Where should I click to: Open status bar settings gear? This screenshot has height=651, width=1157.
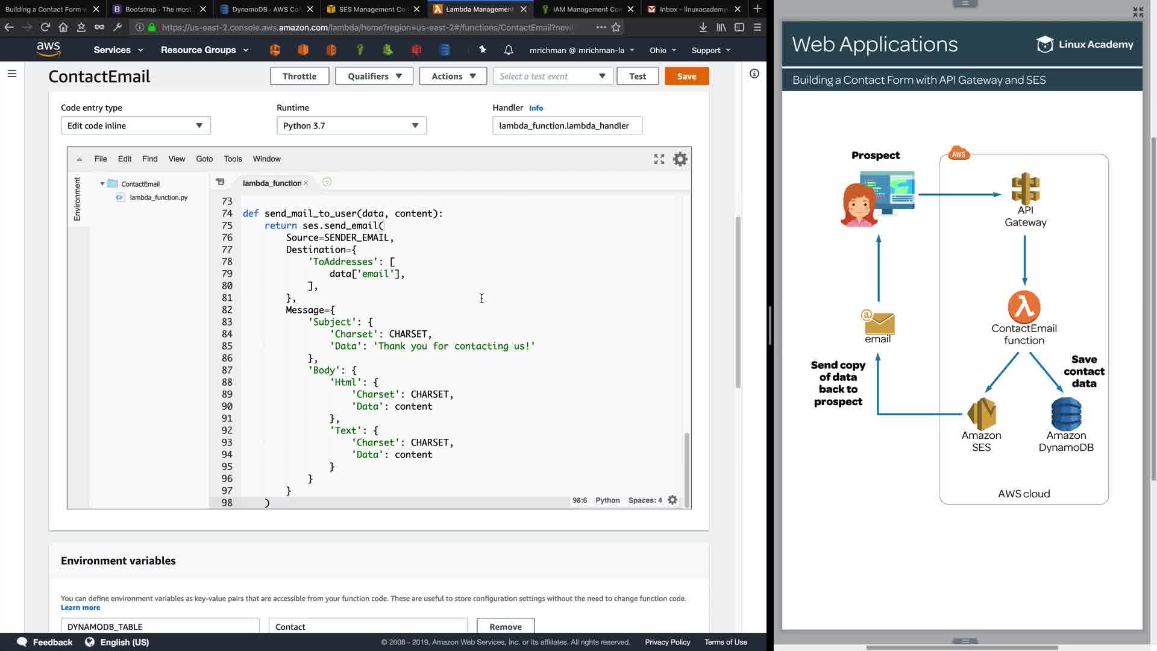pos(673,500)
